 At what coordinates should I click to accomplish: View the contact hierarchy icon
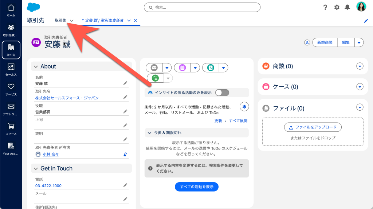click(307, 43)
